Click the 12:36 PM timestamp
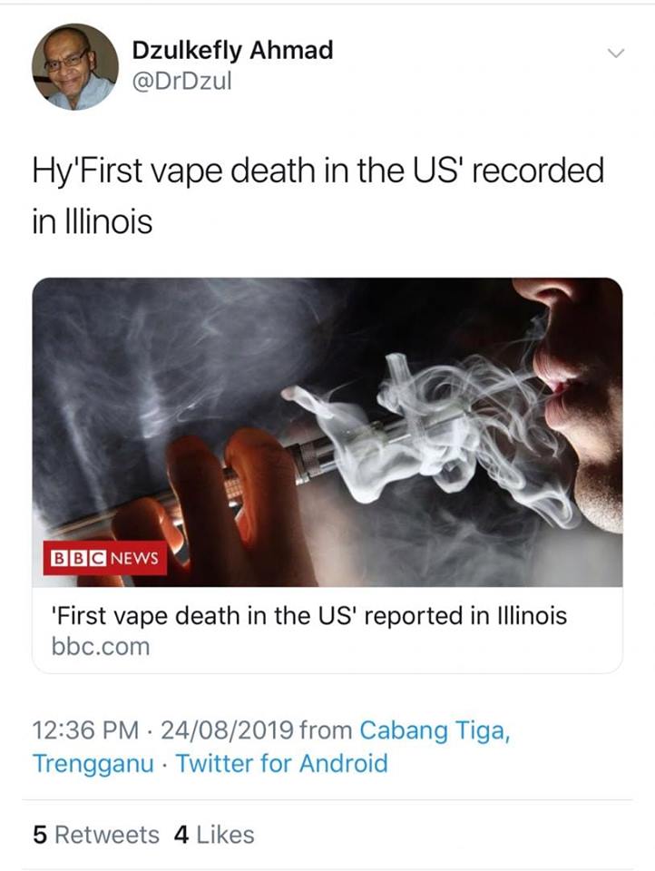655x871 pixels. click(x=85, y=729)
